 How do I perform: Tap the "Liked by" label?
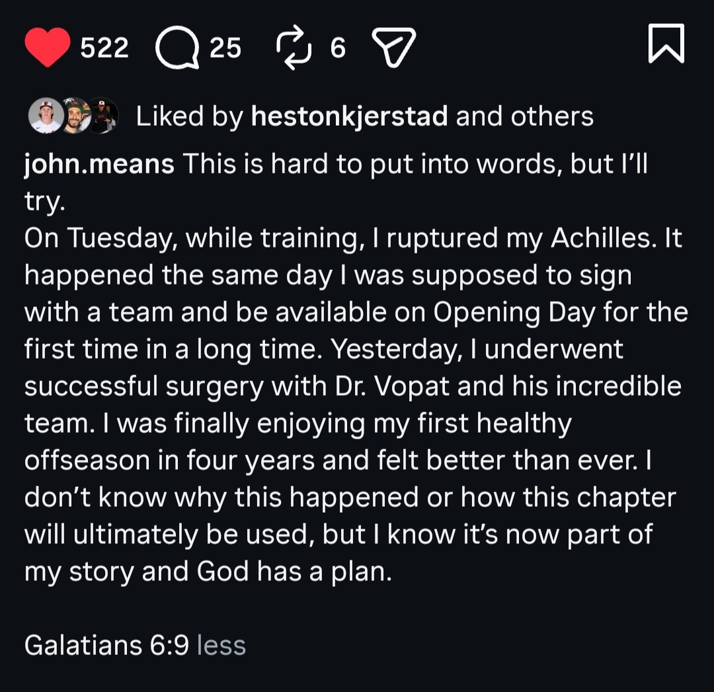click(x=189, y=117)
